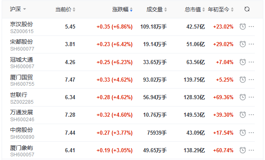Open more options for 厦门国贸

(x=252, y=80)
